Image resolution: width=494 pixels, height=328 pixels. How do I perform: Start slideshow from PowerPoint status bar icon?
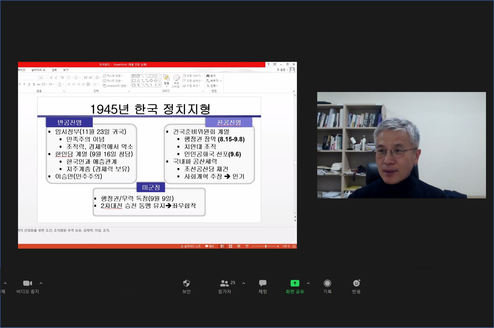(x=247, y=246)
